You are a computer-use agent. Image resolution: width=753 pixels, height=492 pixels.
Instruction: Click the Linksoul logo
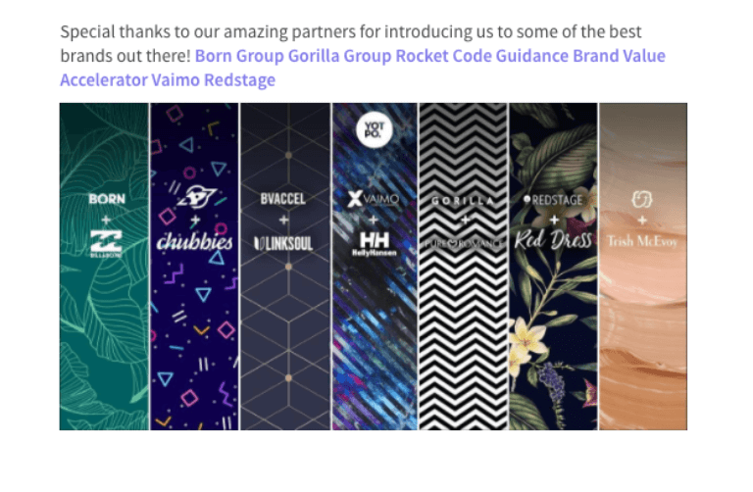[283, 244]
